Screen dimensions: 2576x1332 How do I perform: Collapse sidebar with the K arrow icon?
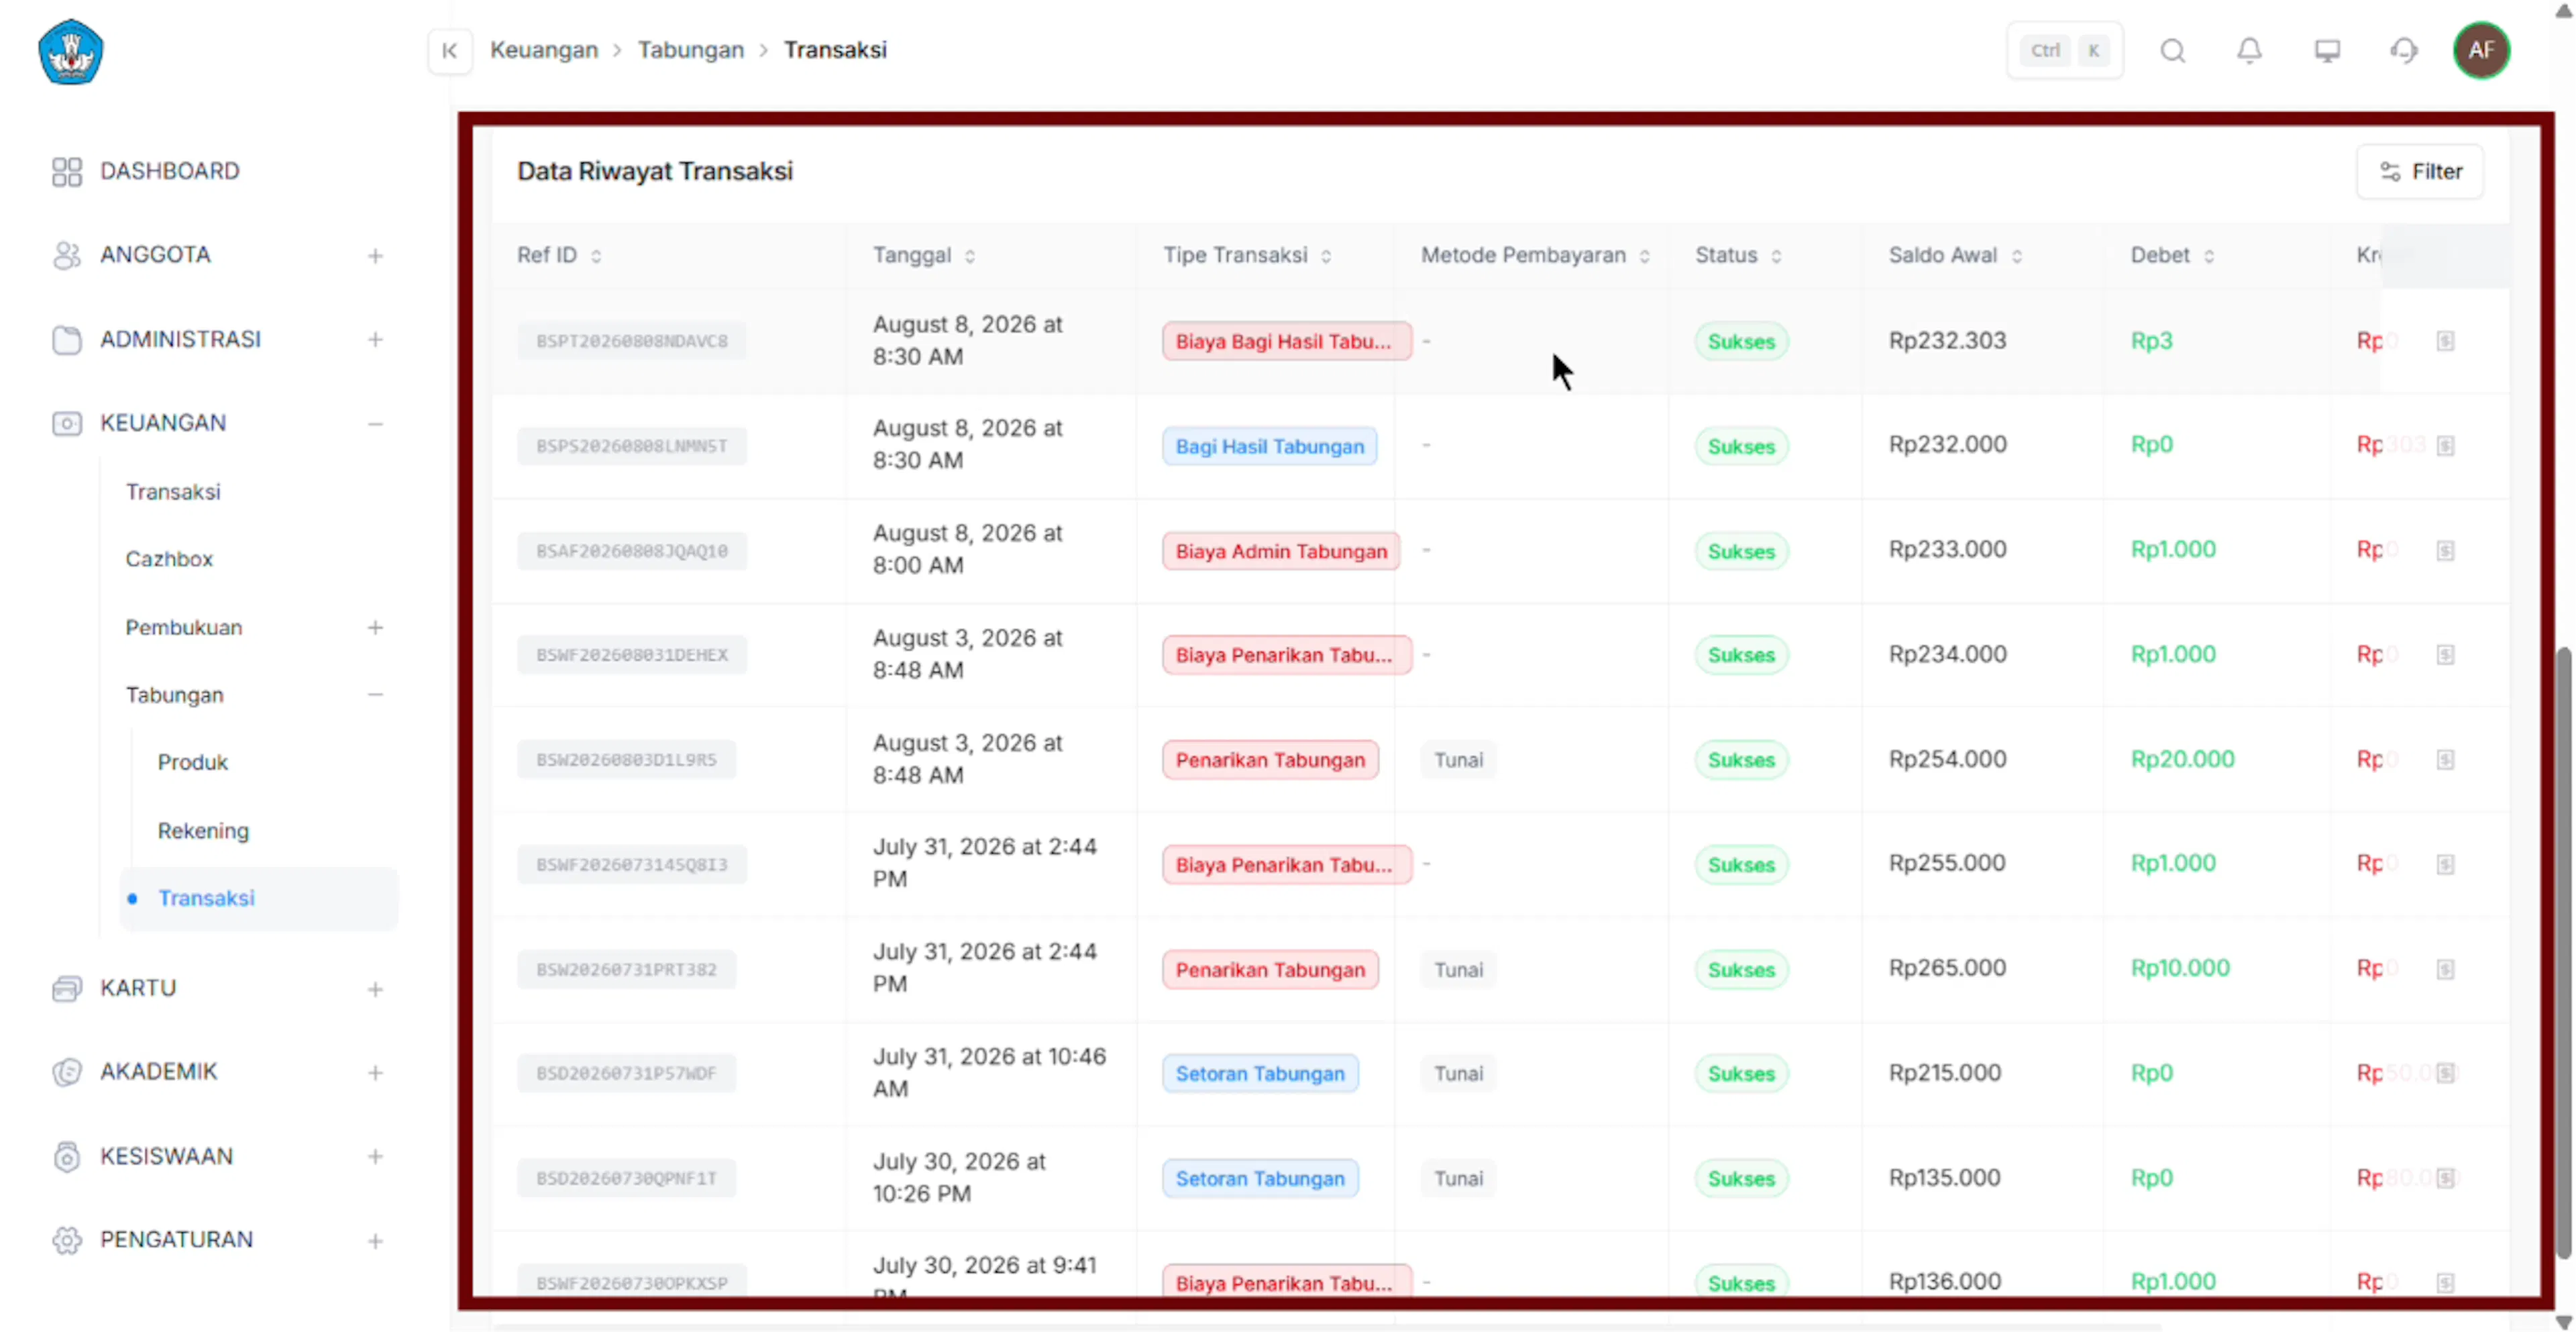point(450,50)
